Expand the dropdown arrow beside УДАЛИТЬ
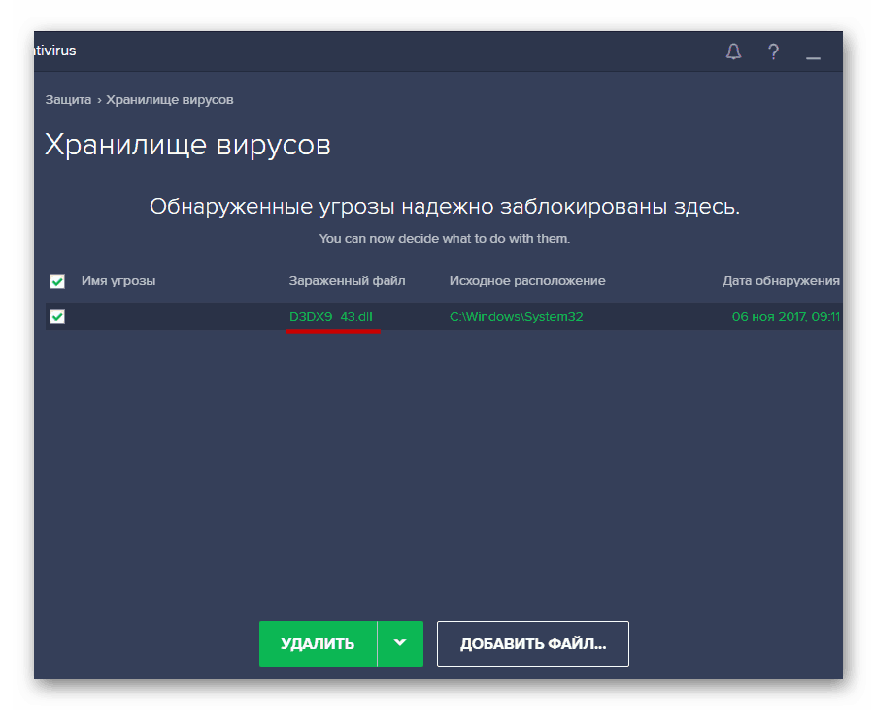This screenshot has height=710, width=874. tap(400, 644)
